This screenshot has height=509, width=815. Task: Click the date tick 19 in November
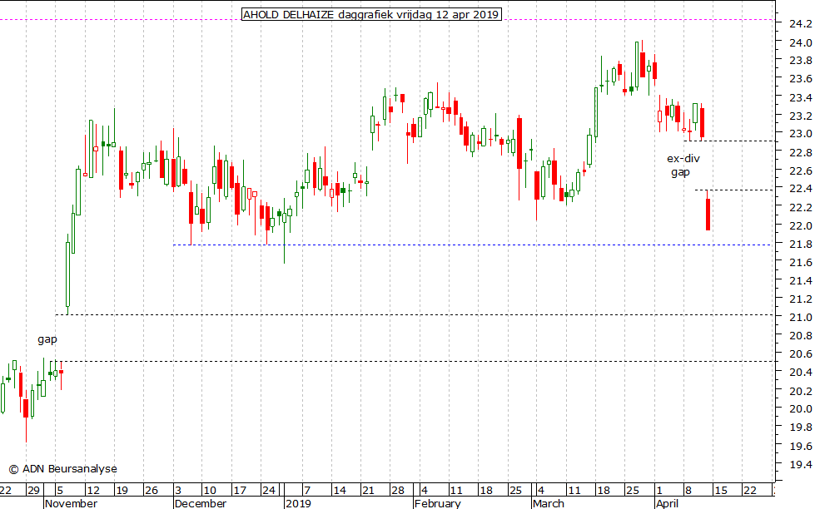pyautogui.click(x=122, y=491)
